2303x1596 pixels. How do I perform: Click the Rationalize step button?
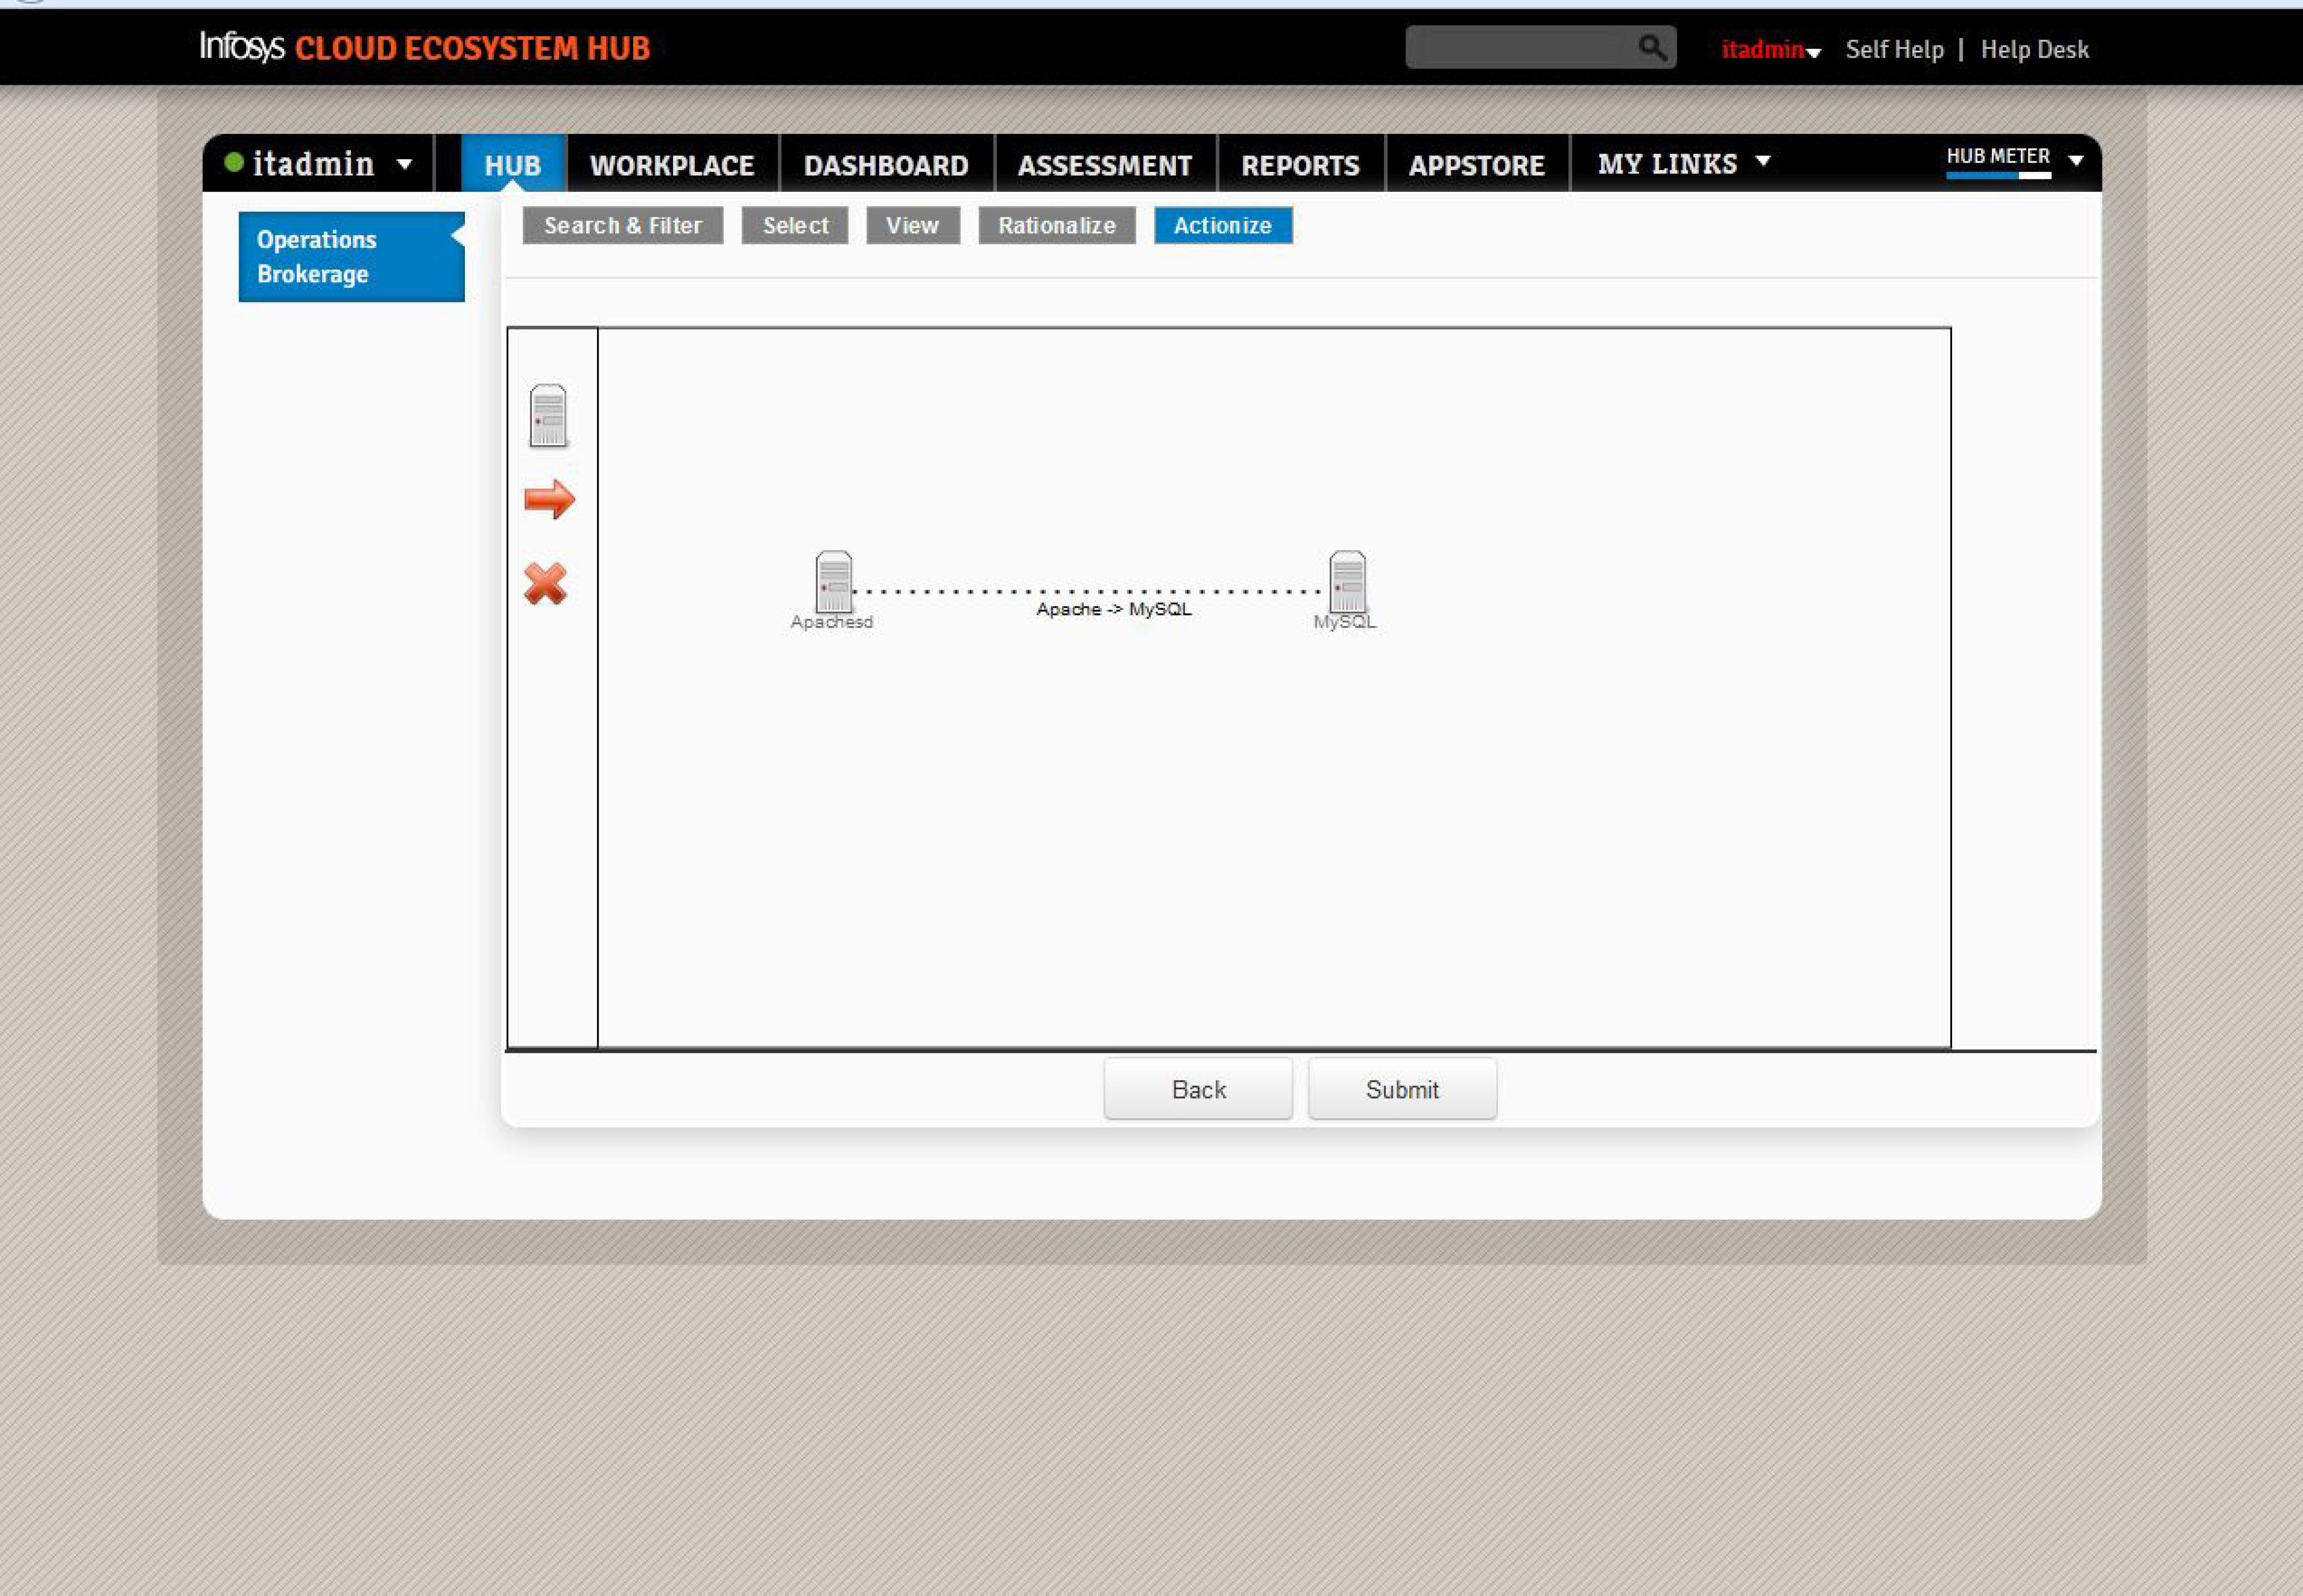pyautogui.click(x=1057, y=225)
